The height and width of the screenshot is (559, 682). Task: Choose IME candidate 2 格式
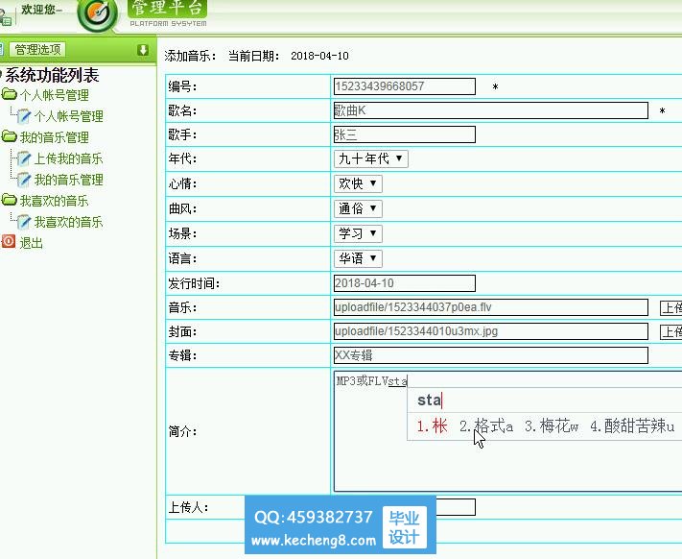point(486,425)
